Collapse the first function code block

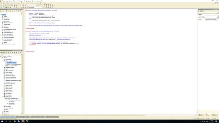click(25, 11)
